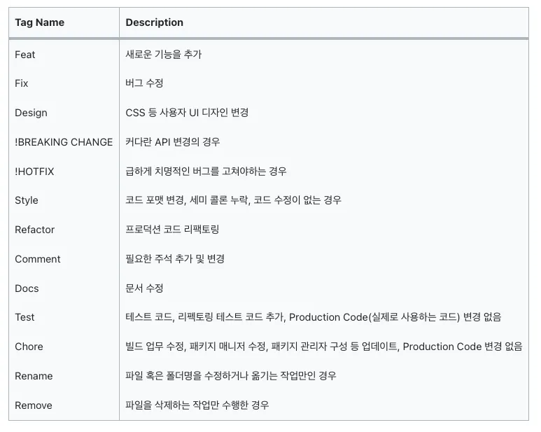Viewport: 541px width, 432px height.
Task: Click the Style tag name
Action: [x=27, y=200]
